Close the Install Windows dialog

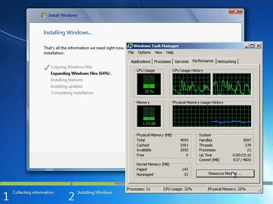(235, 11)
